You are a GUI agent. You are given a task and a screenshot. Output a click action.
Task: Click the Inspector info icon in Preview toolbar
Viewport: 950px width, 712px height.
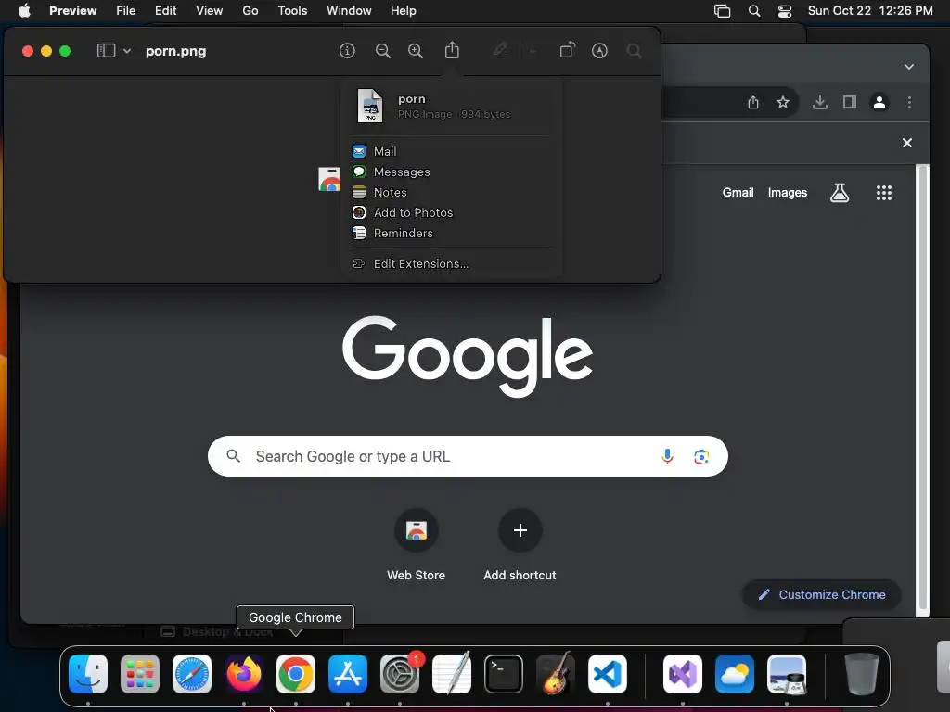point(347,51)
